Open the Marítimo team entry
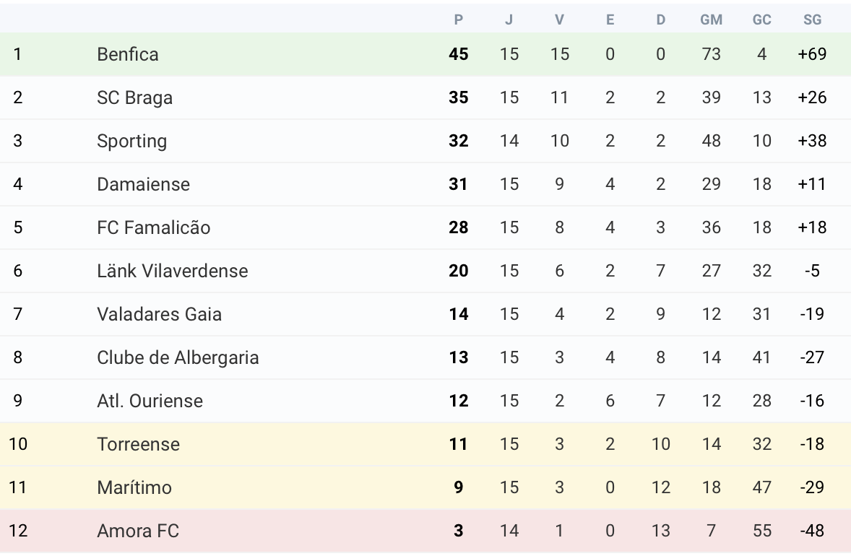Image resolution: width=851 pixels, height=556 pixels. (x=134, y=487)
